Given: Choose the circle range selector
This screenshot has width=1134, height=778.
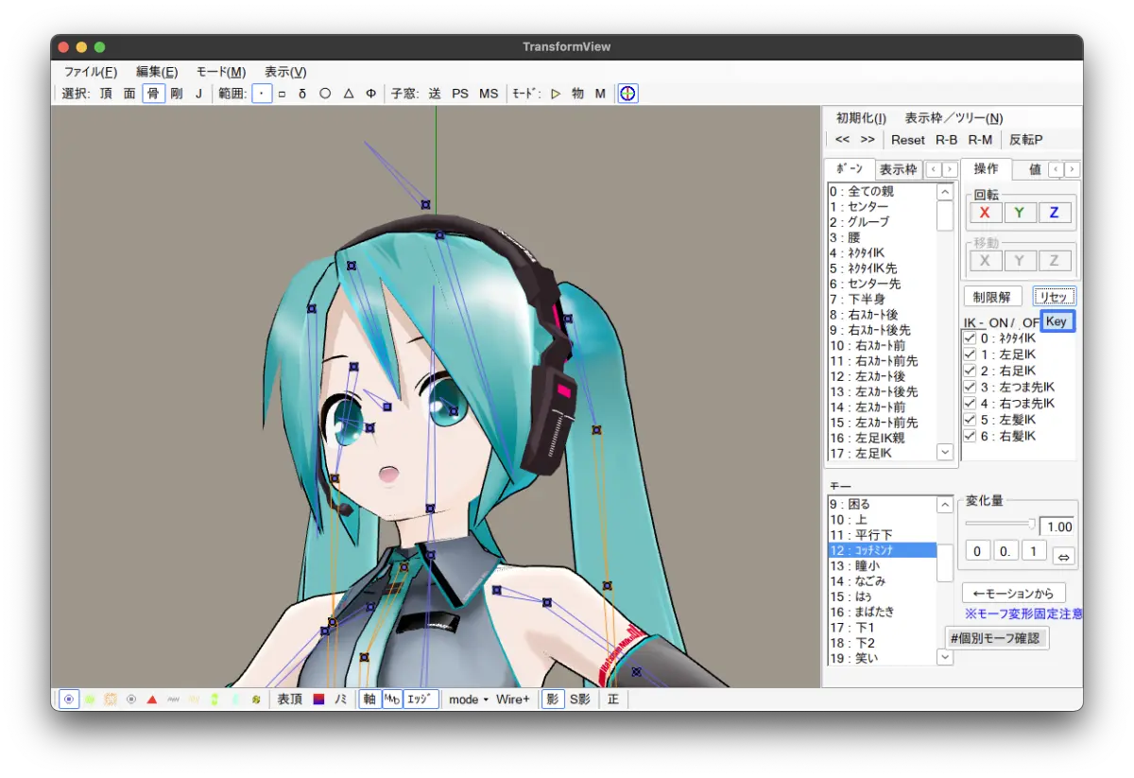Looking at the screenshot, I should pyautogui.click(x=325, y=94).
